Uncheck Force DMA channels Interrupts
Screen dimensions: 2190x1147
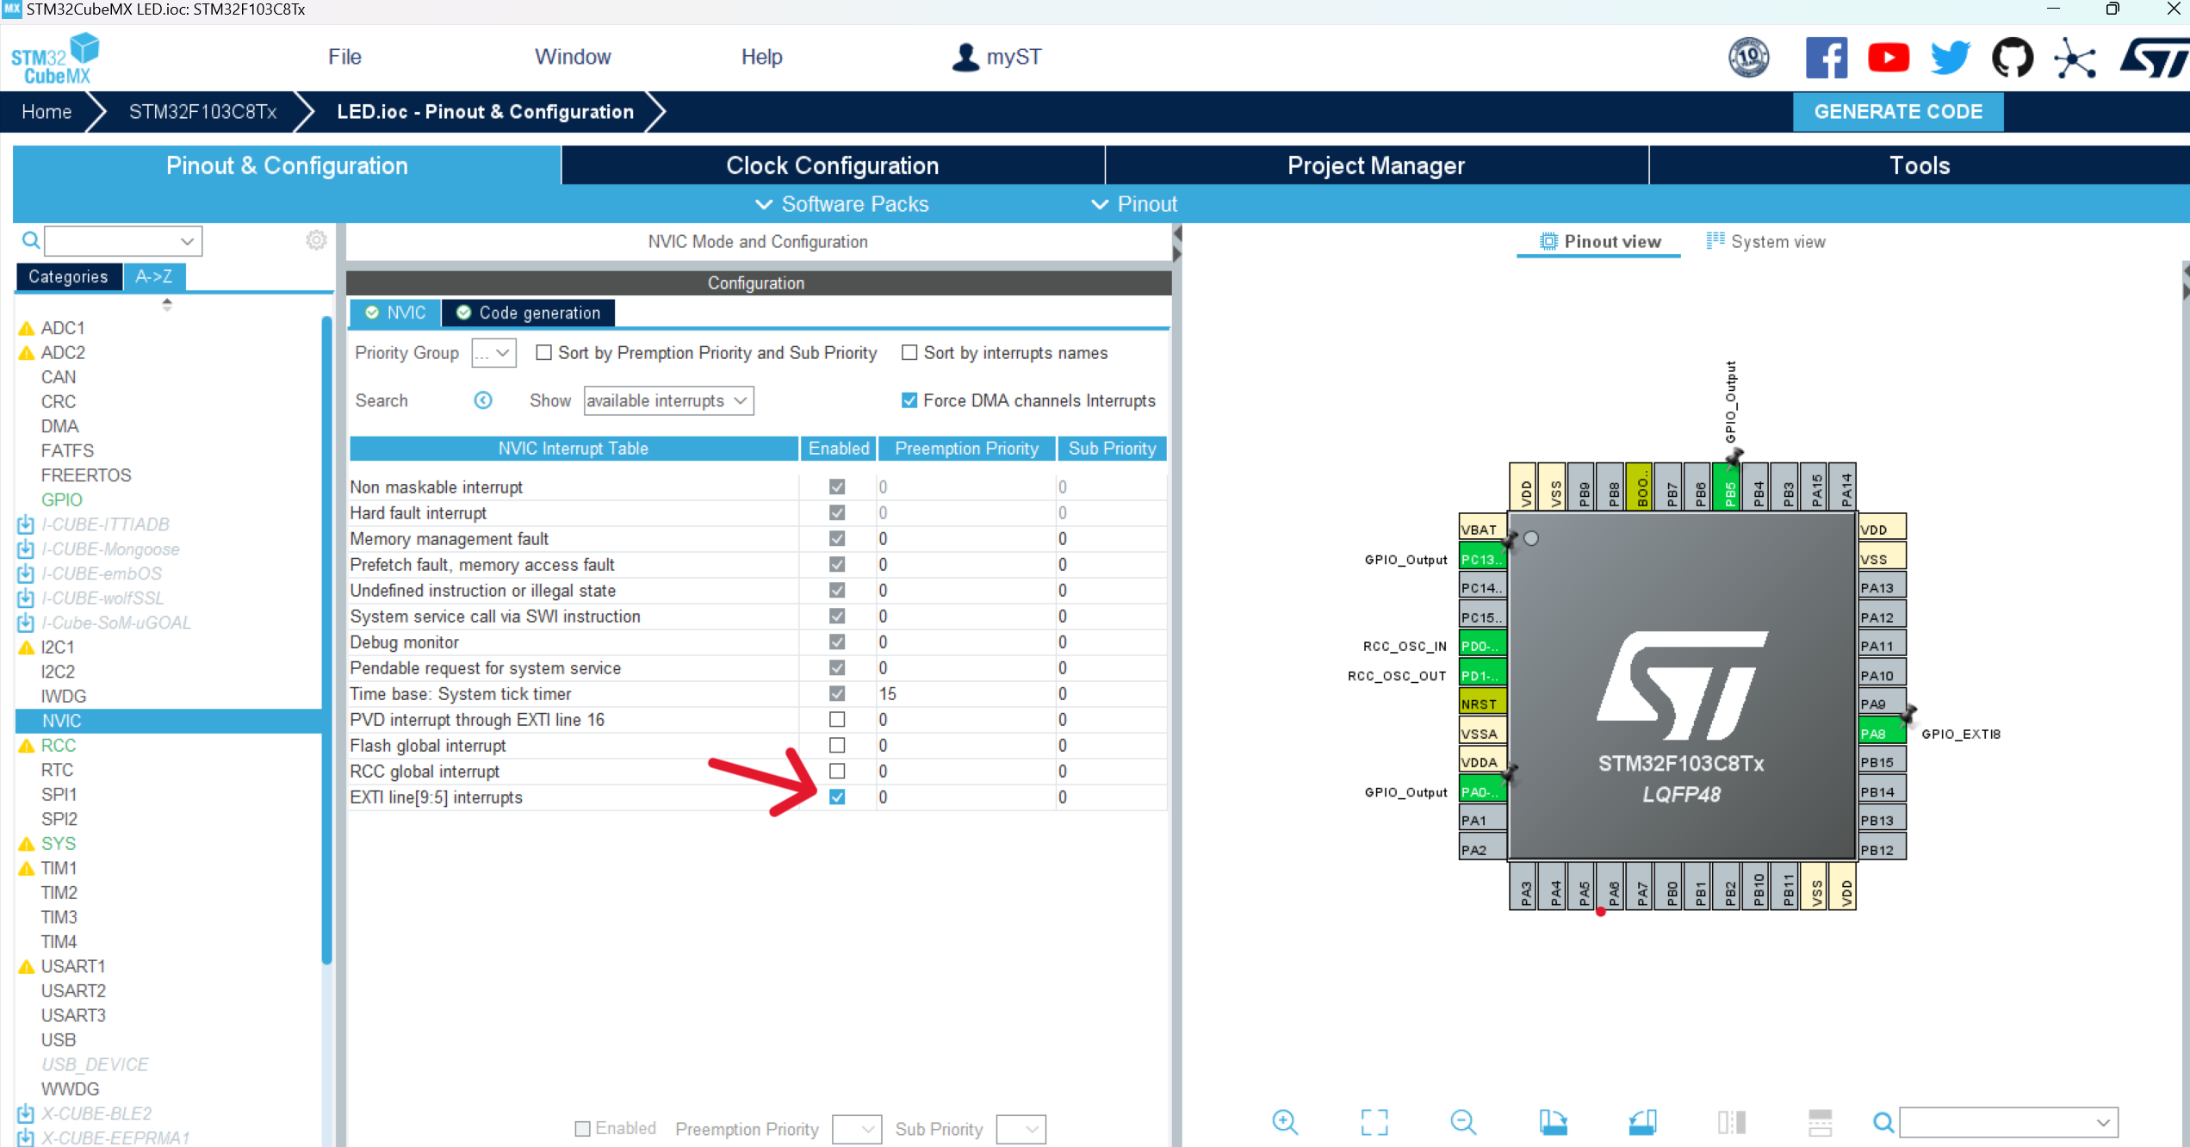point(909,400)
